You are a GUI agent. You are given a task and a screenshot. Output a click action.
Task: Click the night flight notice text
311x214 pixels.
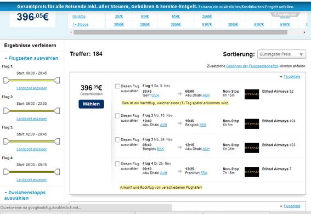[x=176, y=103]
